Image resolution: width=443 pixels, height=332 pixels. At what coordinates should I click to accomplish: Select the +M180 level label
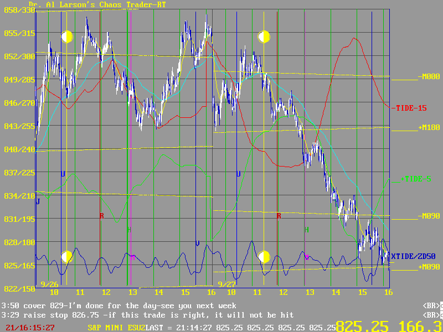(x=429, y=127)
